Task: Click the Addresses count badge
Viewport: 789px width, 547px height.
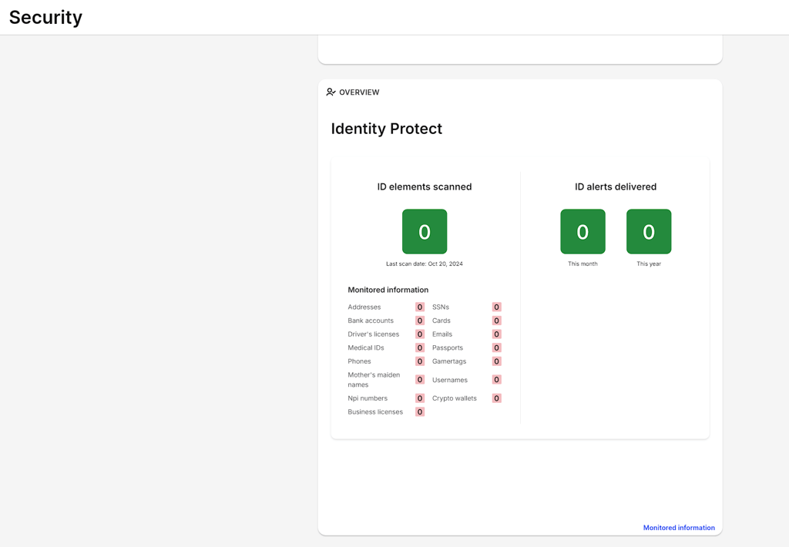Action: pos(420,307)
